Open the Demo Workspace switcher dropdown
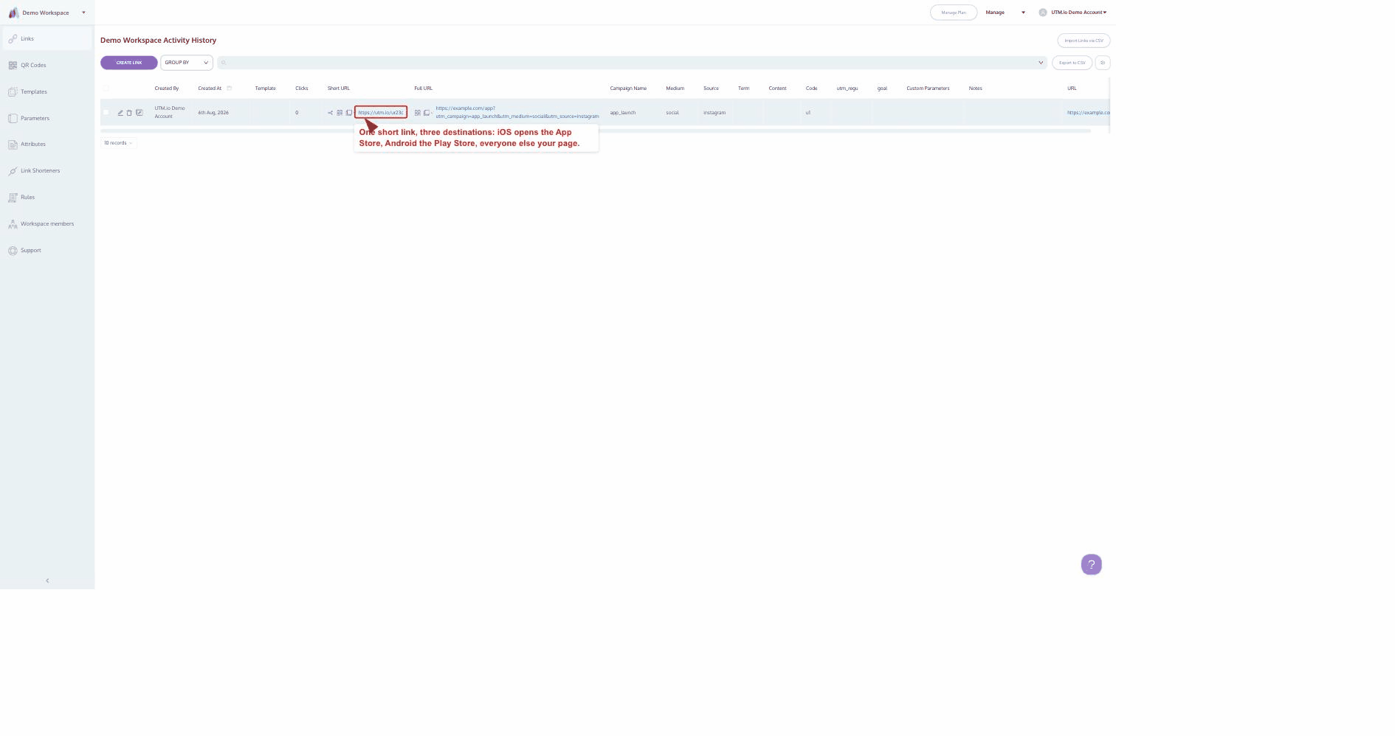Image resolution: width=1395 pixels, height=736 pixels. pos(83,13)
